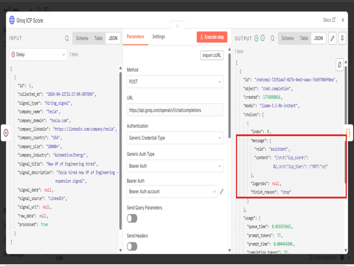Click the icp_score content value
Viewport: 354px width, 266px height.
[301, 162]
